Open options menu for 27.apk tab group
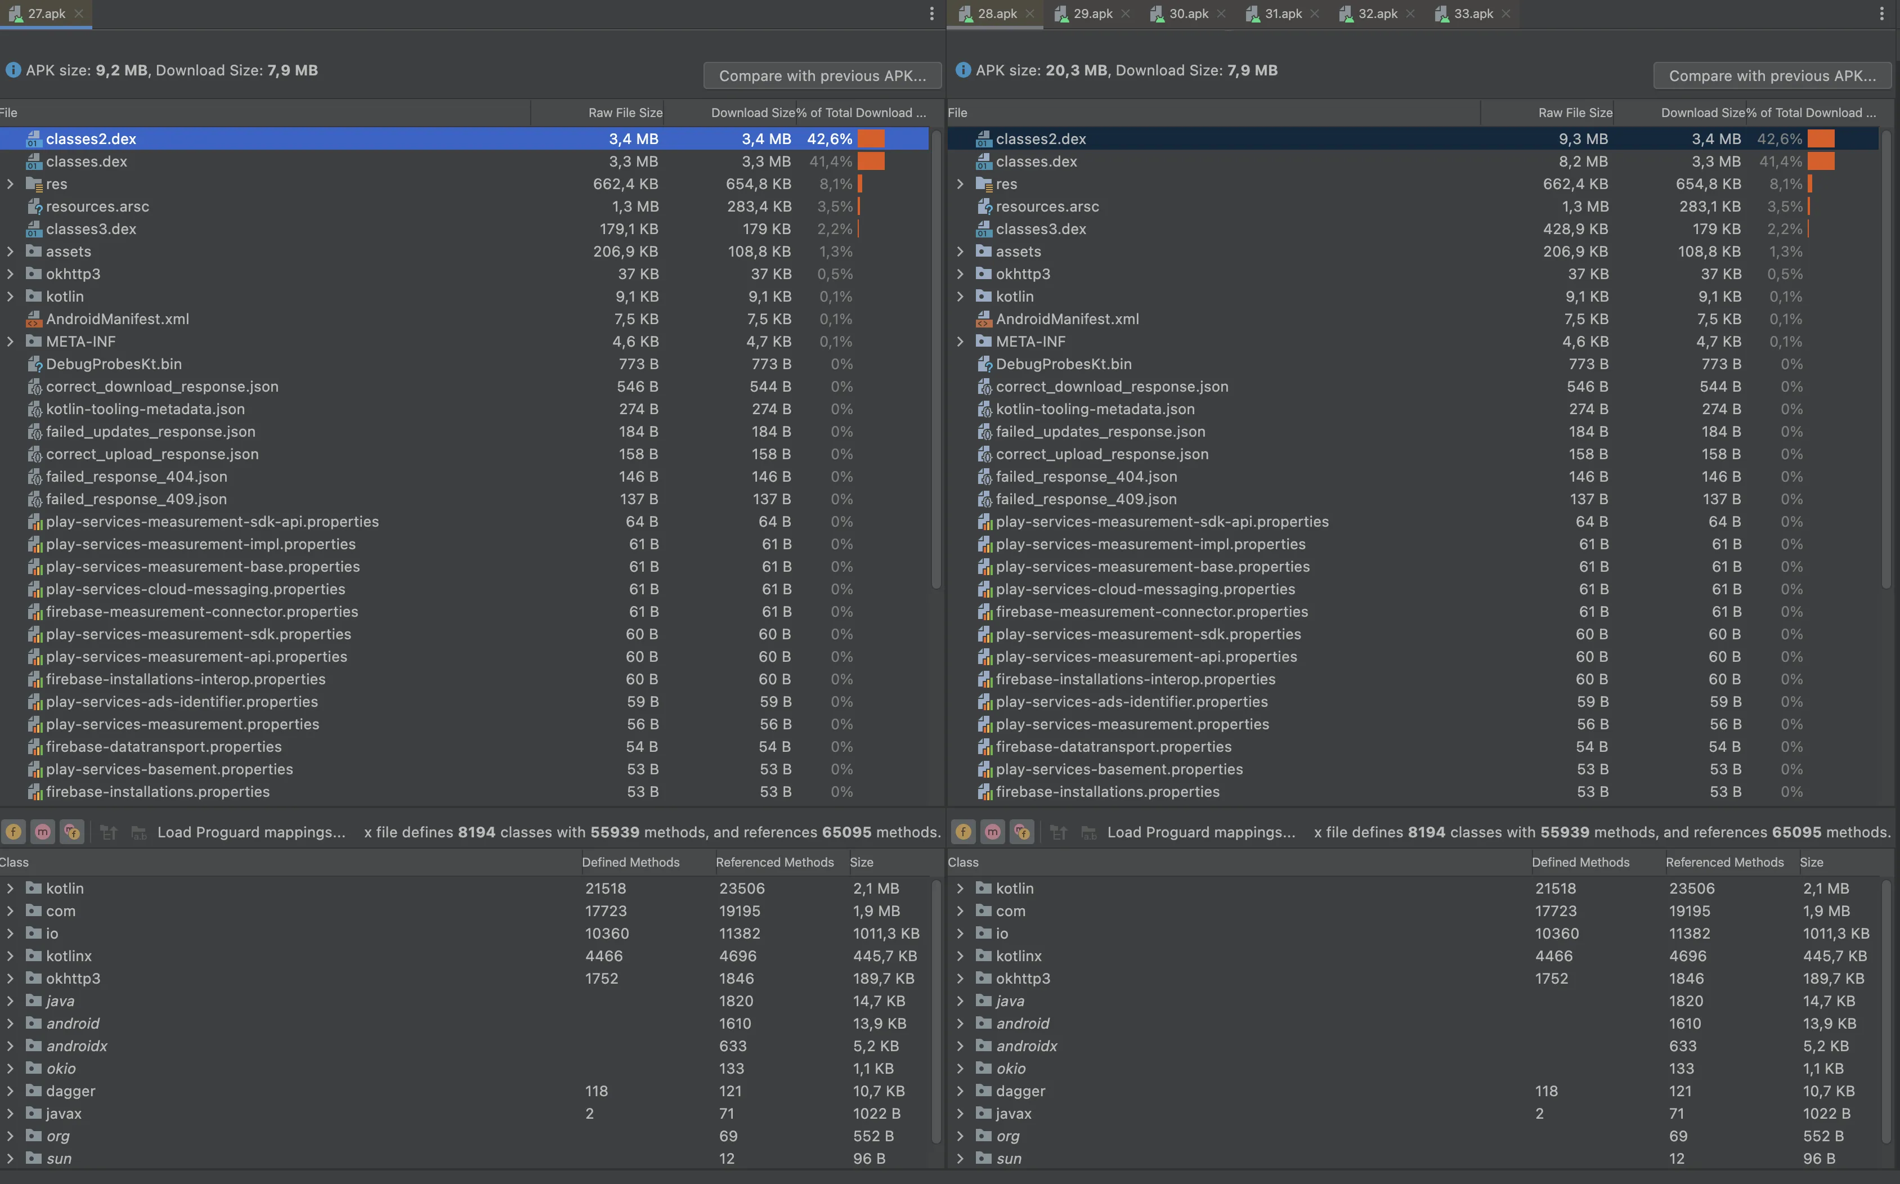This screenshot has width=1900, height=1184. 931,14
